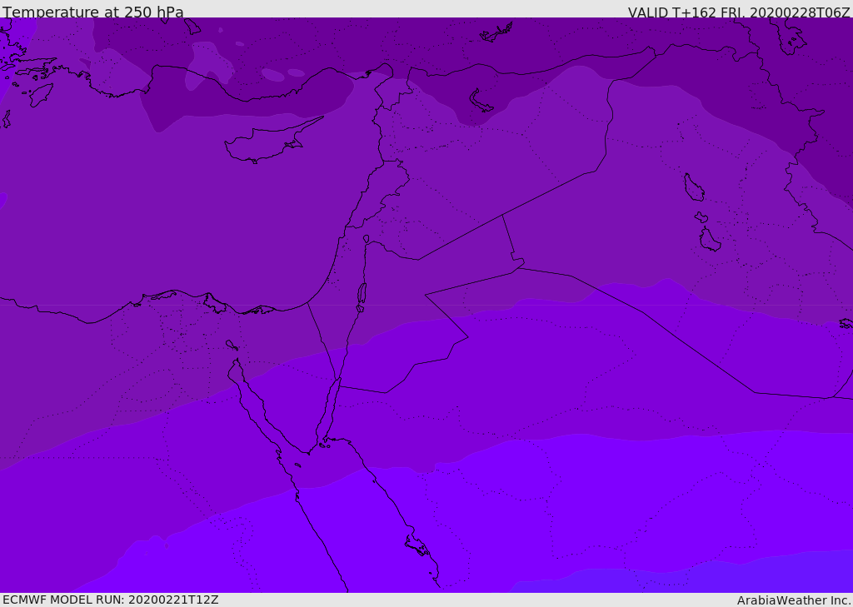Click the Sea of Galilee outline
The height and width of the screenshot is (607, 853).
point(367,239)
